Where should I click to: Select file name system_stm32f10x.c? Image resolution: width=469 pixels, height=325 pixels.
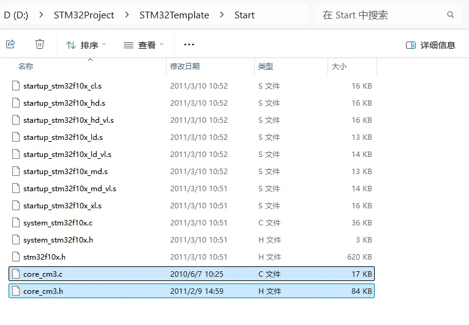click(x=58, y=223)
